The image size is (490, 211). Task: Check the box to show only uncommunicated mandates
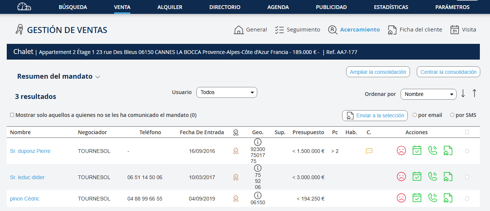(x=12, y=115)
